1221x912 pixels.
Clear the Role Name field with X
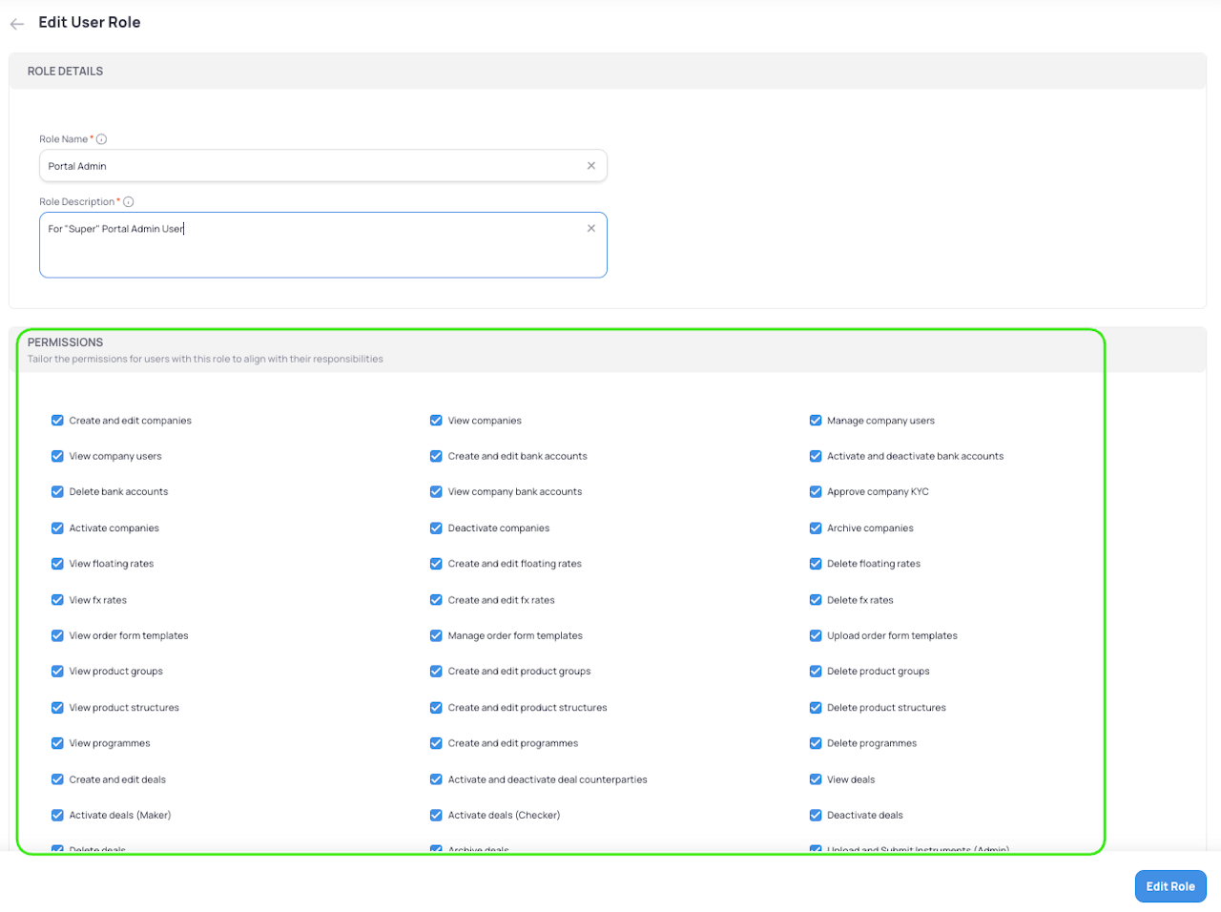[591, 166]
